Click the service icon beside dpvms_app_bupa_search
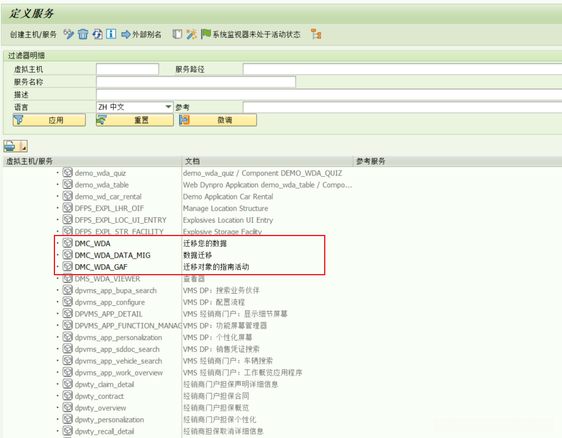The height and width of the screenshot is (438, 562). point(67,290)
